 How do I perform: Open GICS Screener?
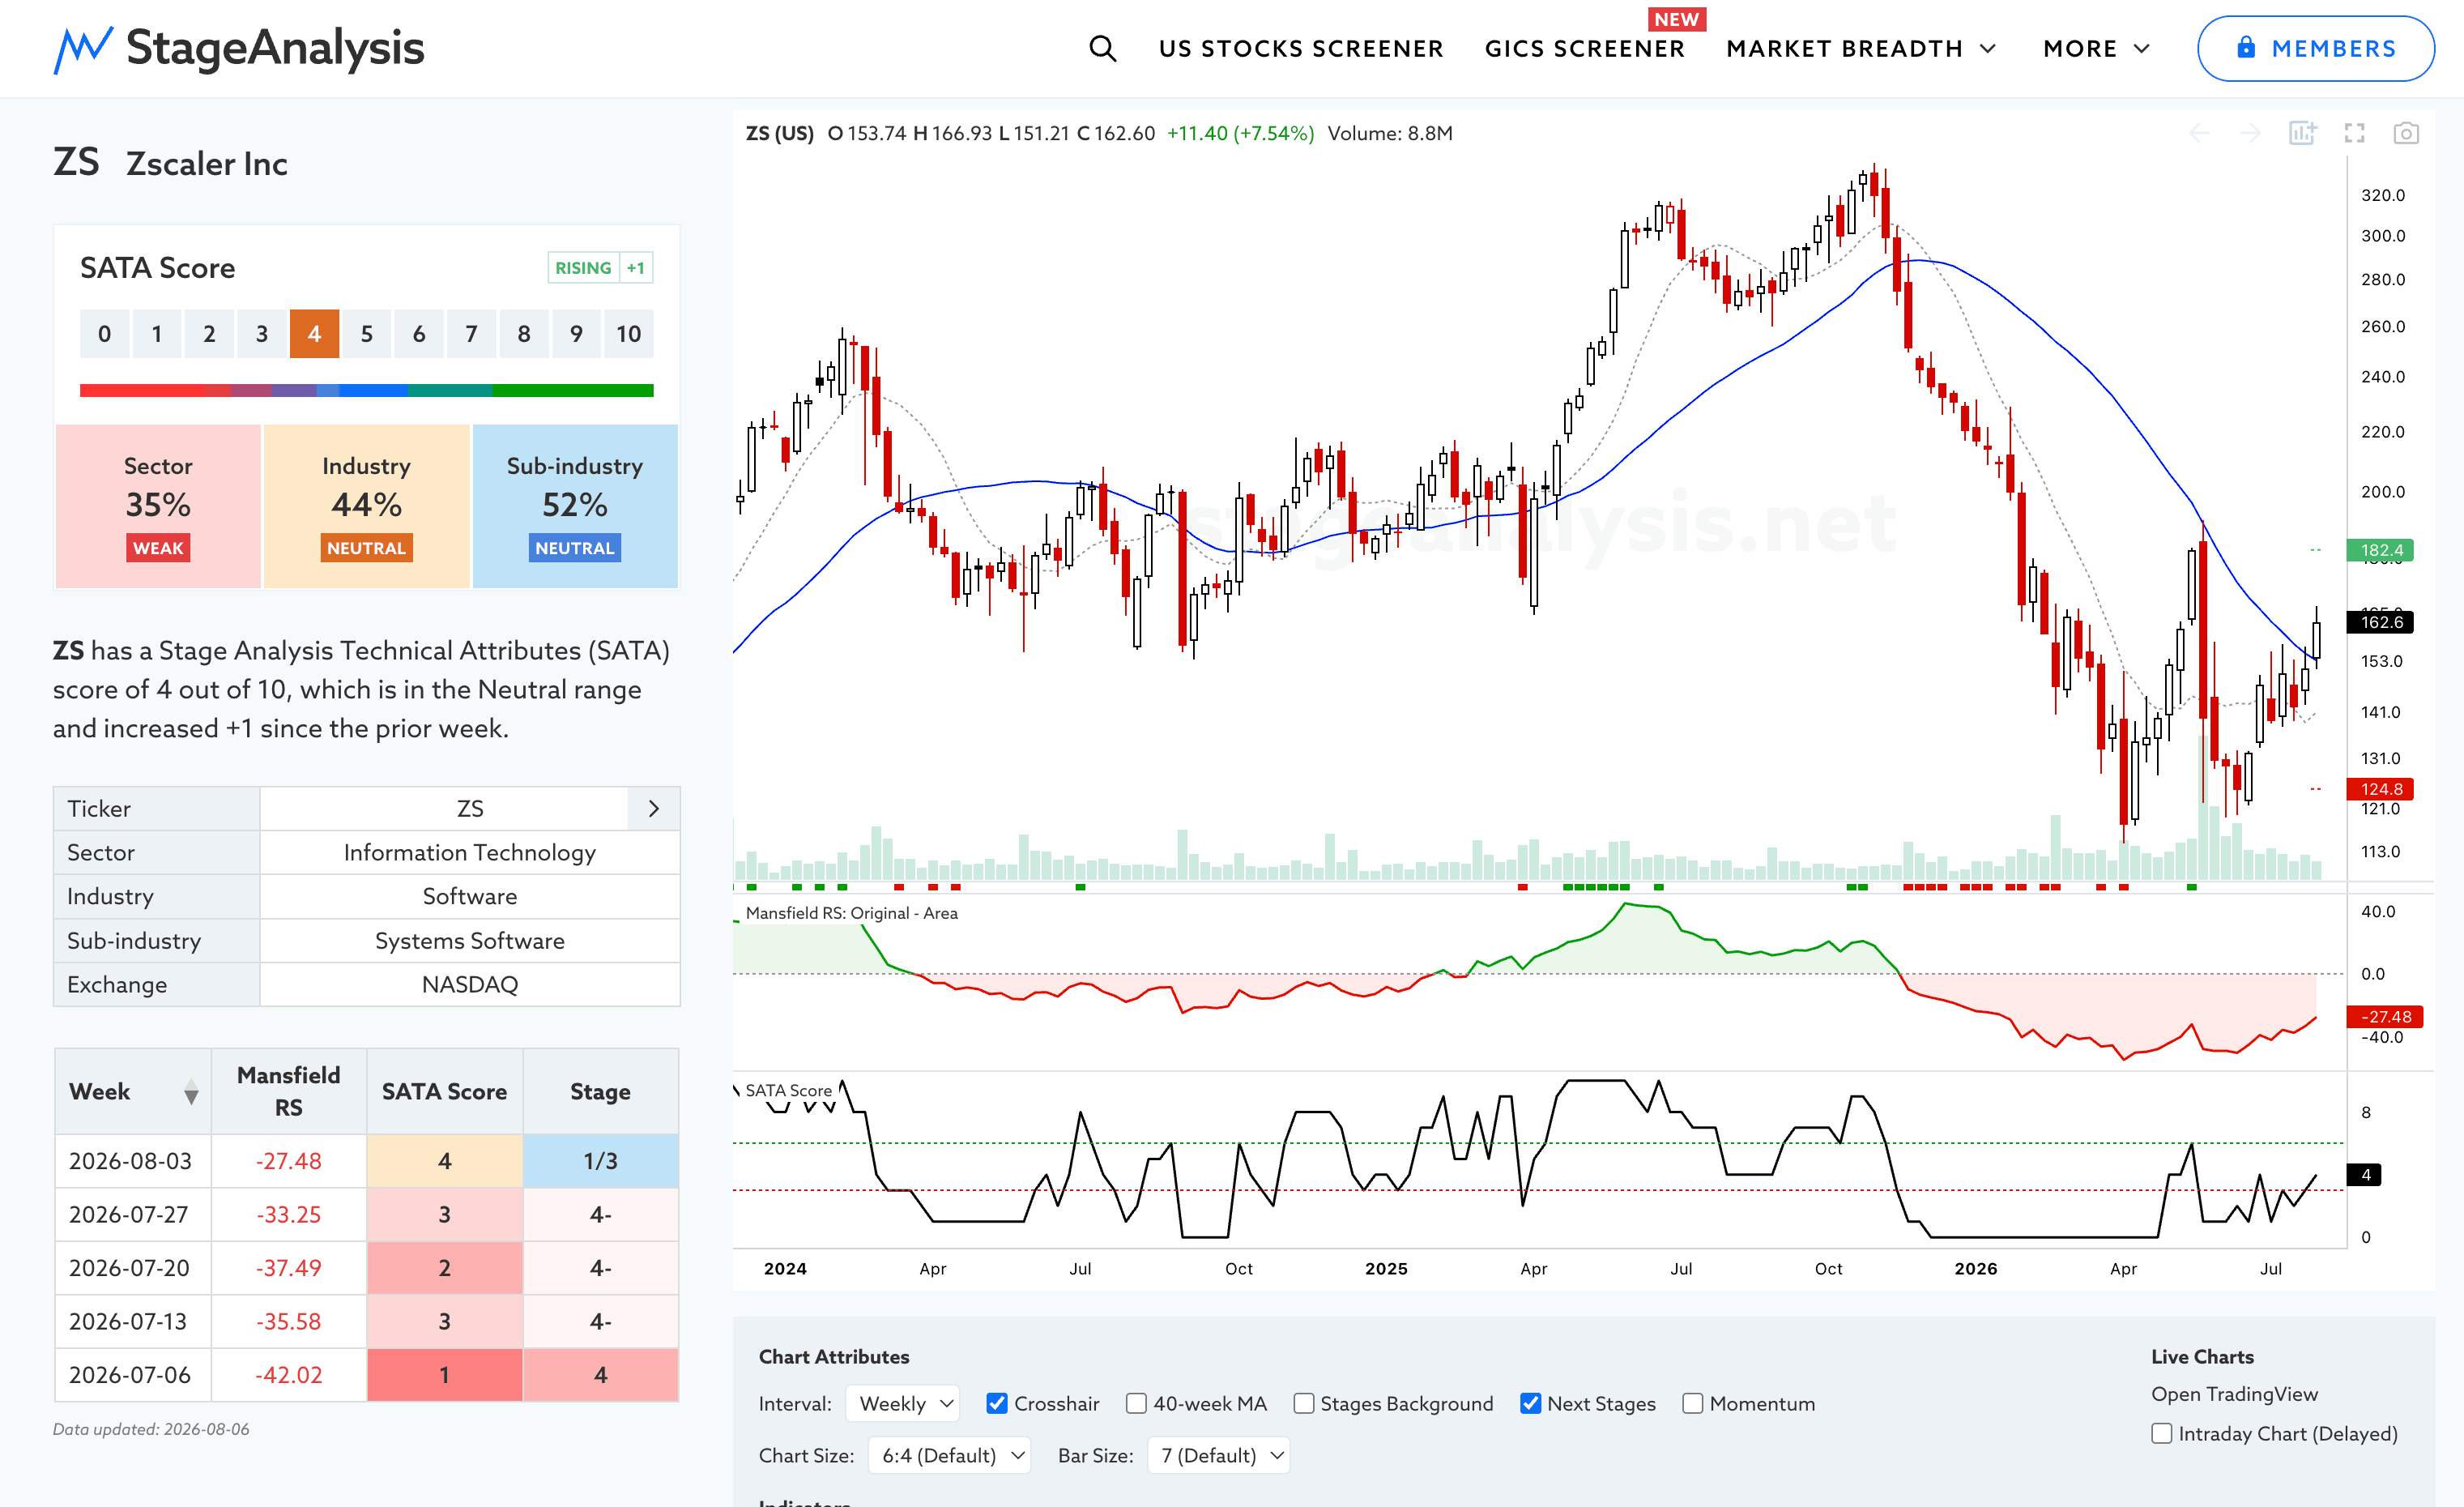pyautogui.click(x=1584, y=48)
